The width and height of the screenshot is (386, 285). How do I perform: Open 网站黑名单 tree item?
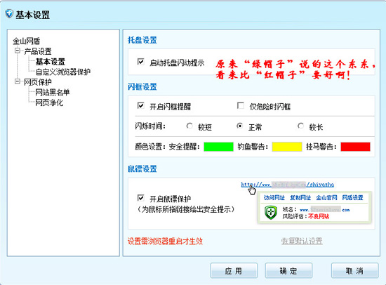(53, 93)
